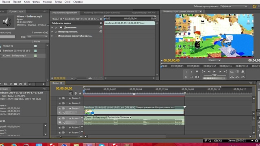Click Mark In in the program monitor

click(186, 72)
